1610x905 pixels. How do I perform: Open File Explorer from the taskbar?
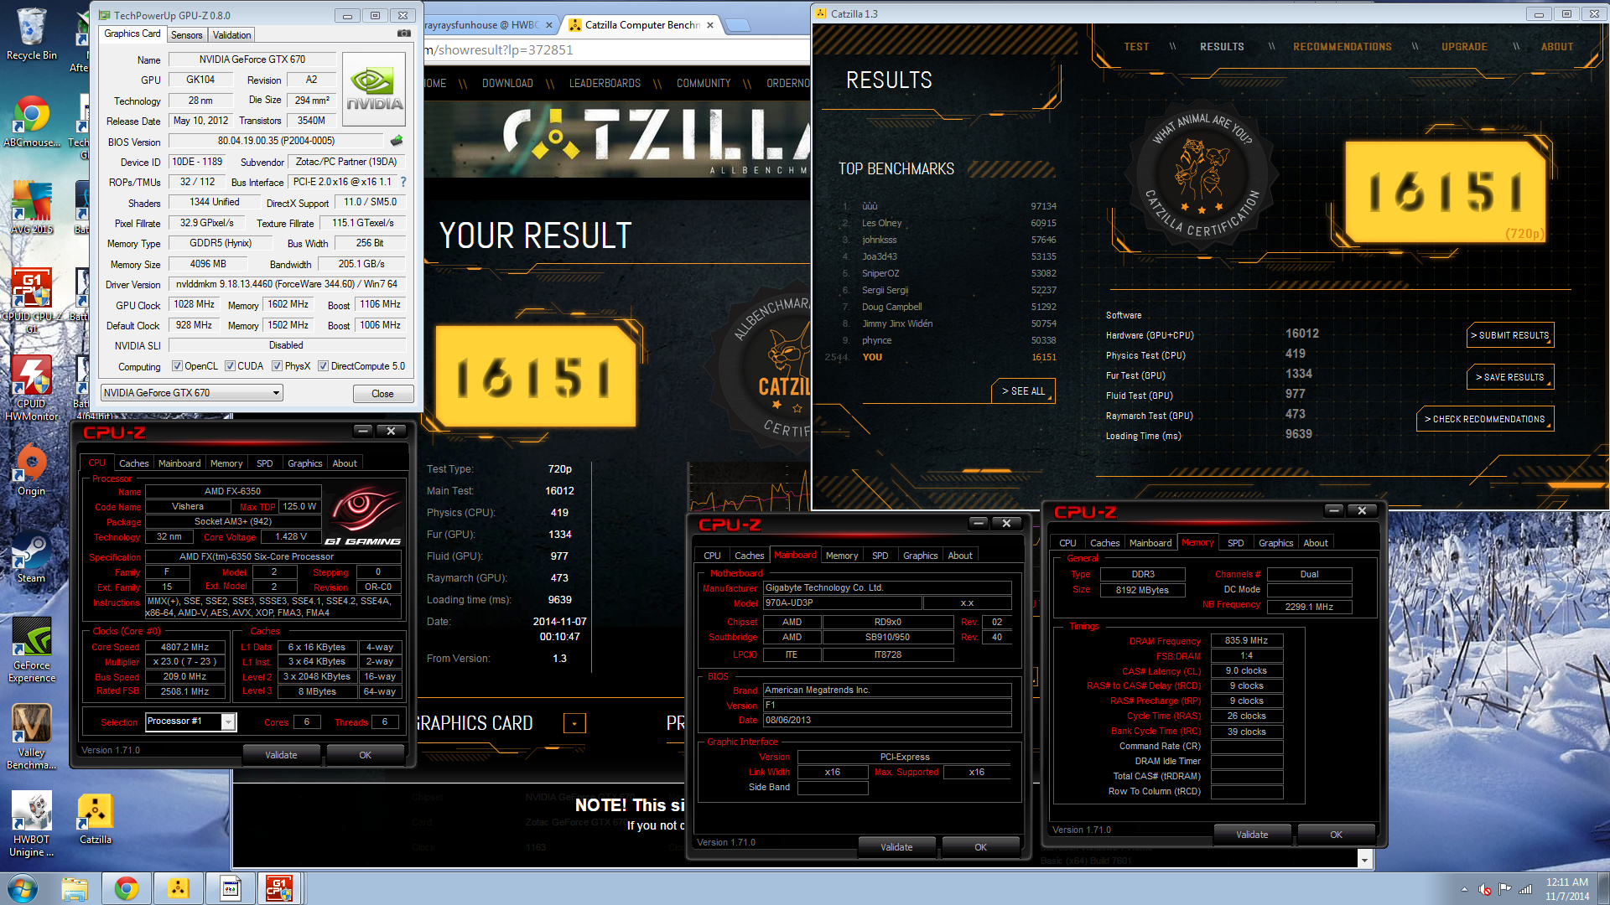(75, 888)
